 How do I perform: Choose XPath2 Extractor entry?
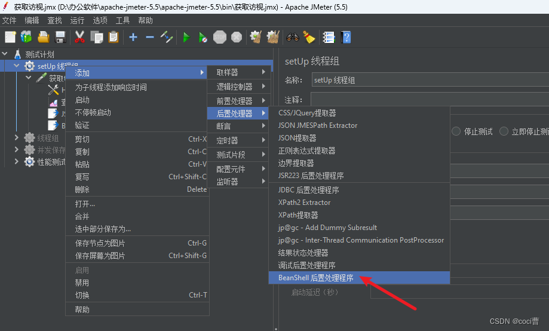point(359,203)
